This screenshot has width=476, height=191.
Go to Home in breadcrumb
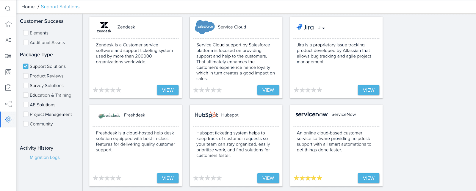[28, 7]
